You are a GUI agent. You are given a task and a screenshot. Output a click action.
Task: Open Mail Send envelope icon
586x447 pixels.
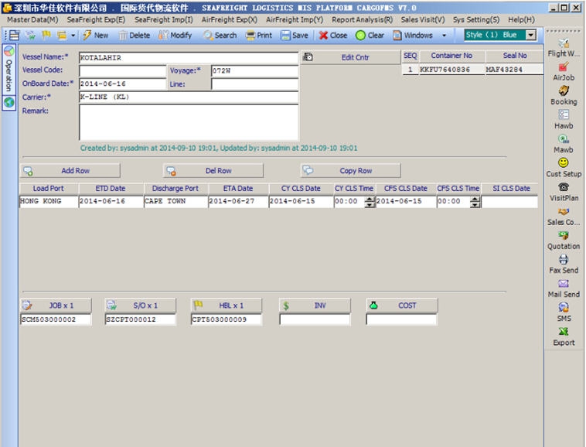tap(564, 284)
